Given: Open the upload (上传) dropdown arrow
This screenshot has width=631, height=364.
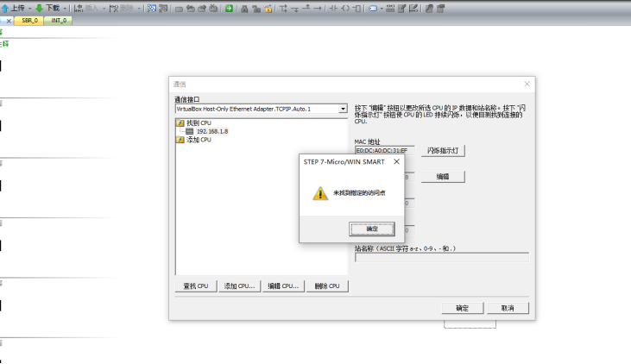Looking at the screenshot, I should pos(29,9).
